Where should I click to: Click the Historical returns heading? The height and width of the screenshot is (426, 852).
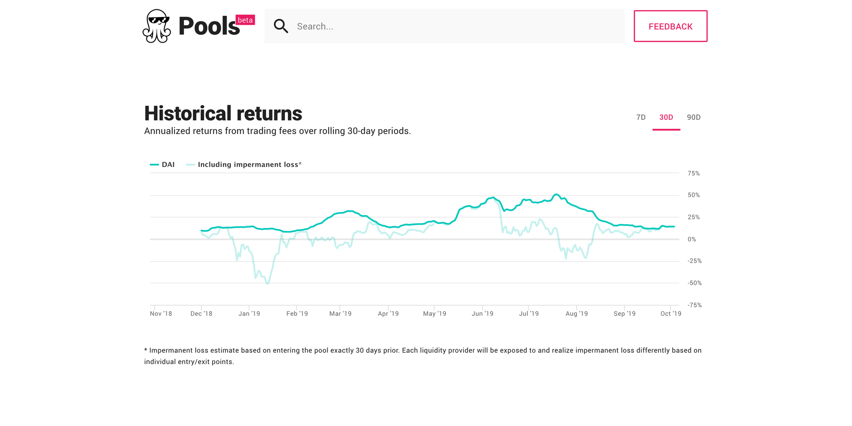pos(223,114)
